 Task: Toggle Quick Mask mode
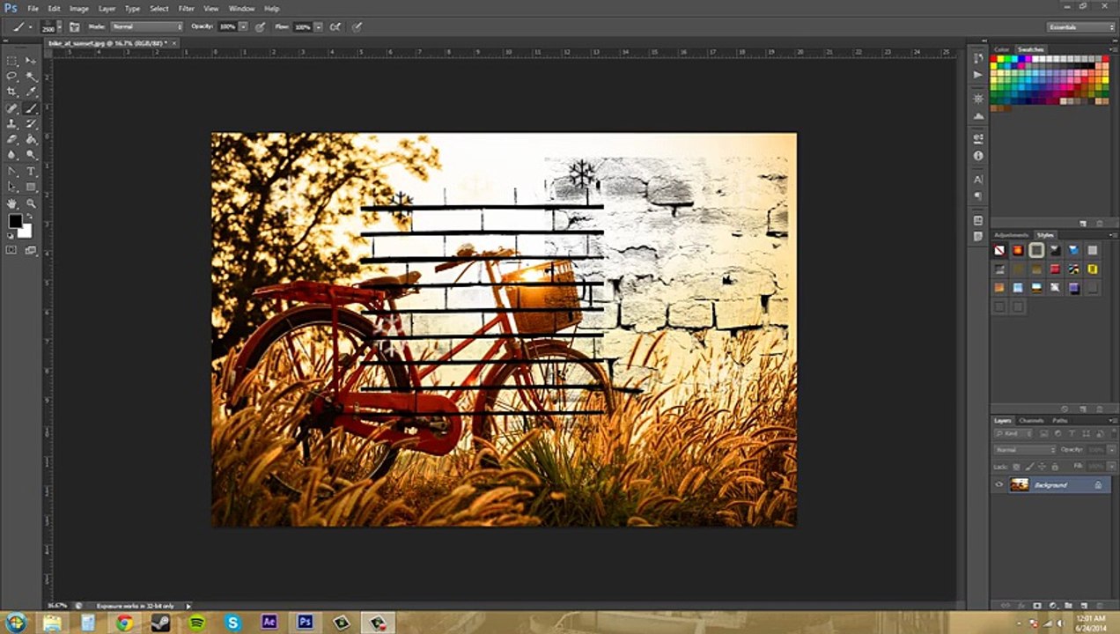pyautogui.click(x=11, y=250)
